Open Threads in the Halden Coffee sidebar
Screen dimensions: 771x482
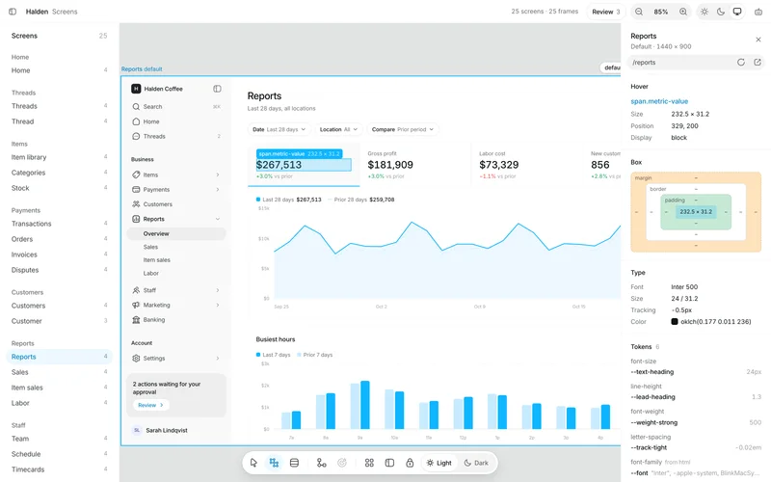176,136
